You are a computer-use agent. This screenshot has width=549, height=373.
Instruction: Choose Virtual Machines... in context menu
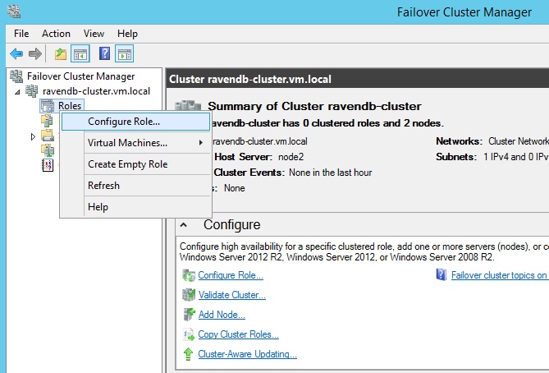click(136, 143)
